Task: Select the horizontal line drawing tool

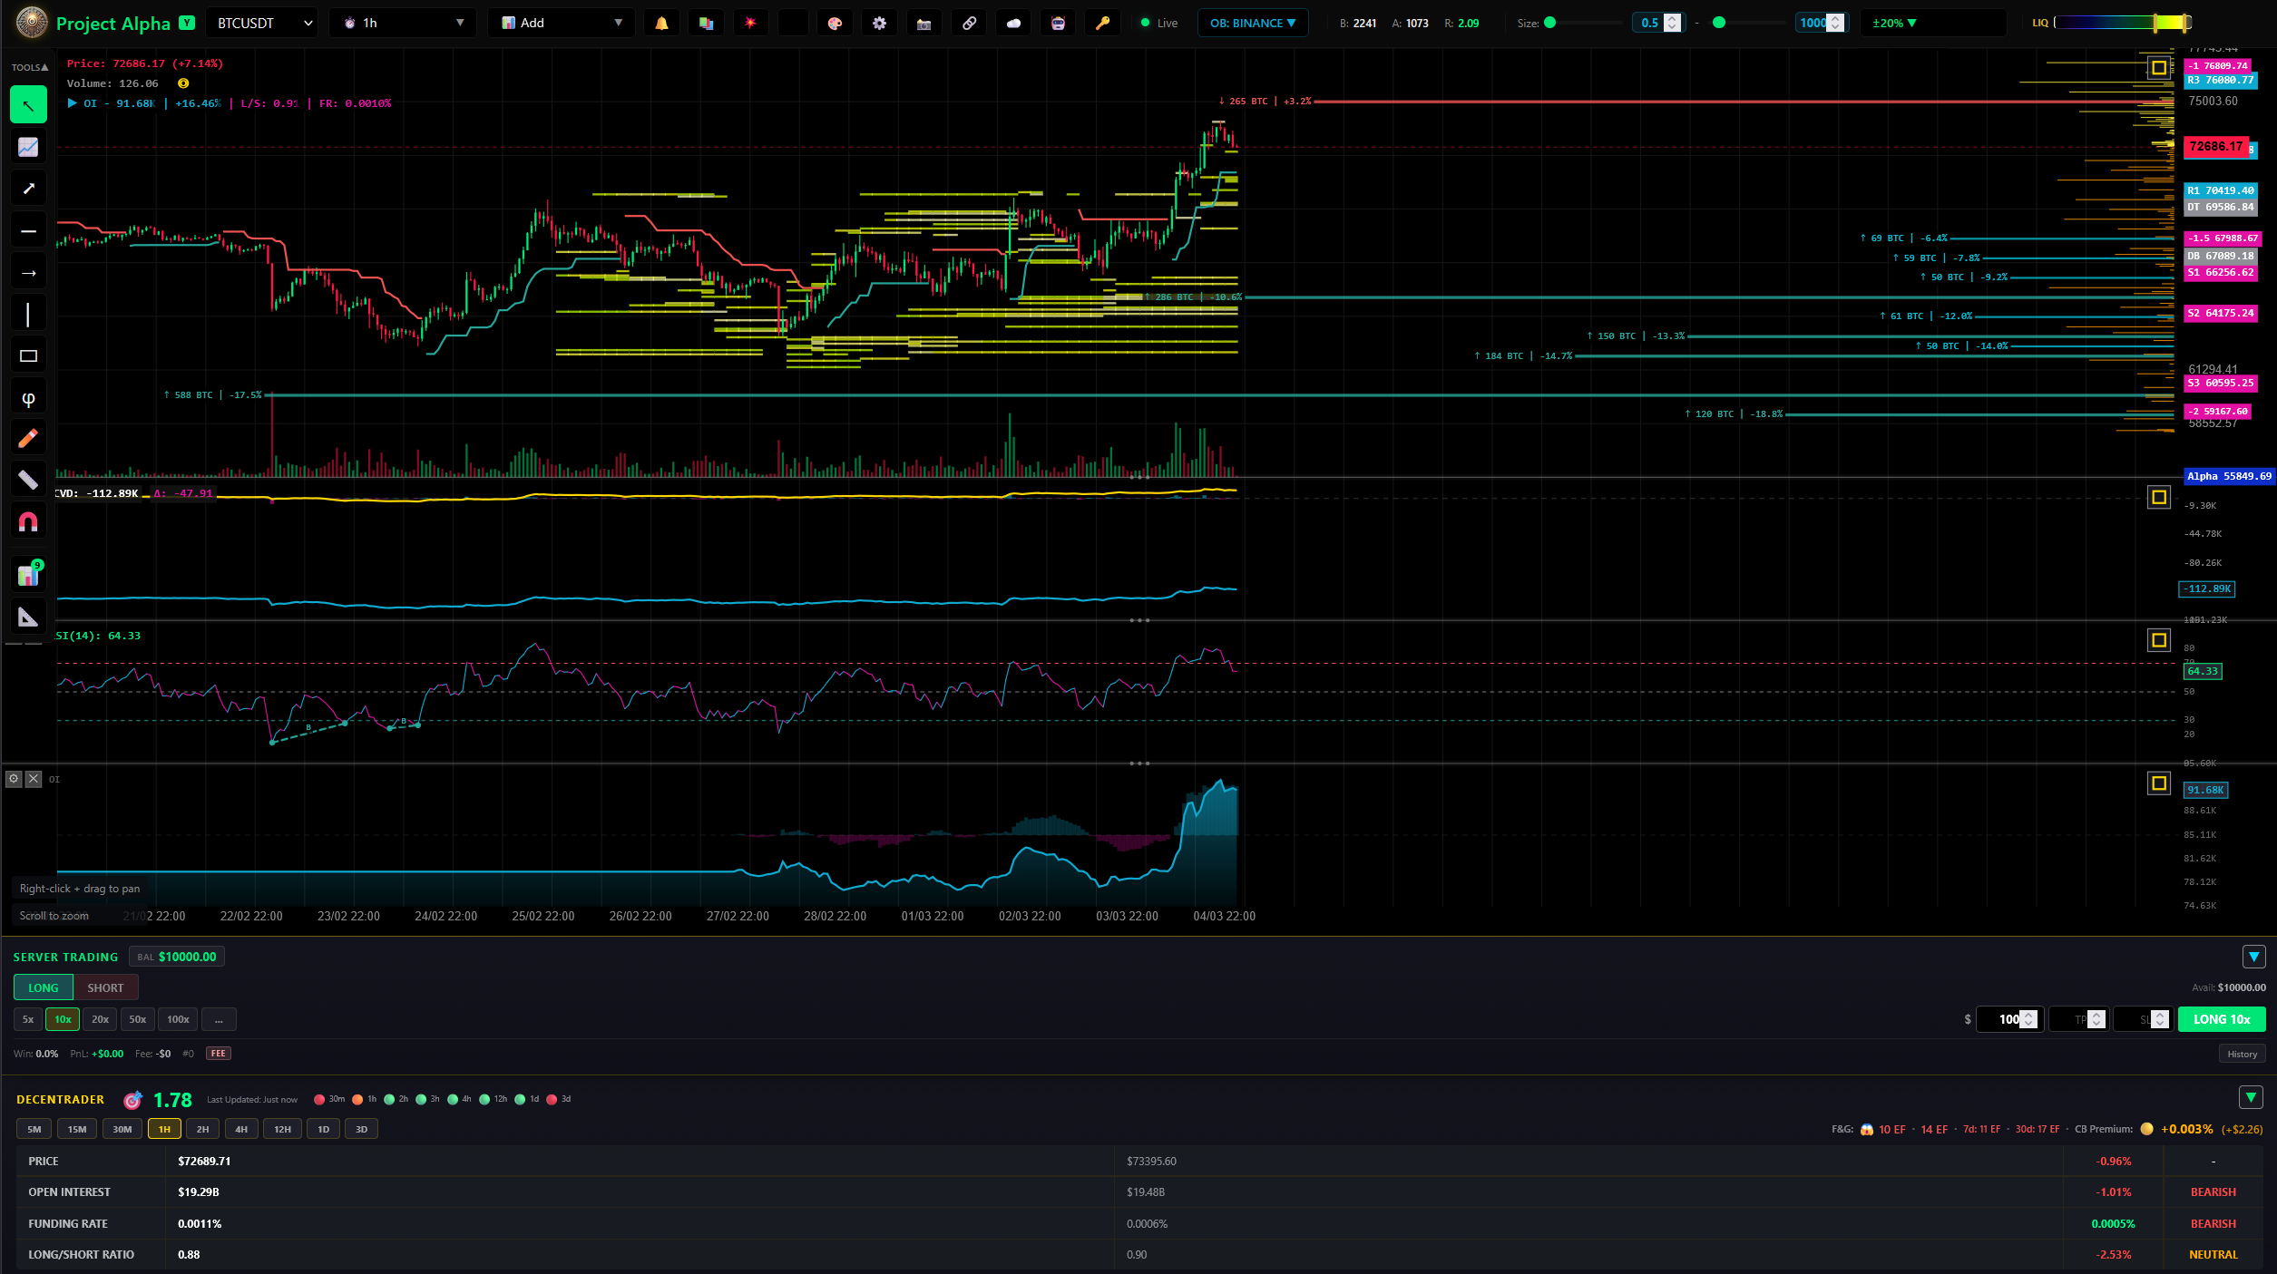Action: pos(28,229)
